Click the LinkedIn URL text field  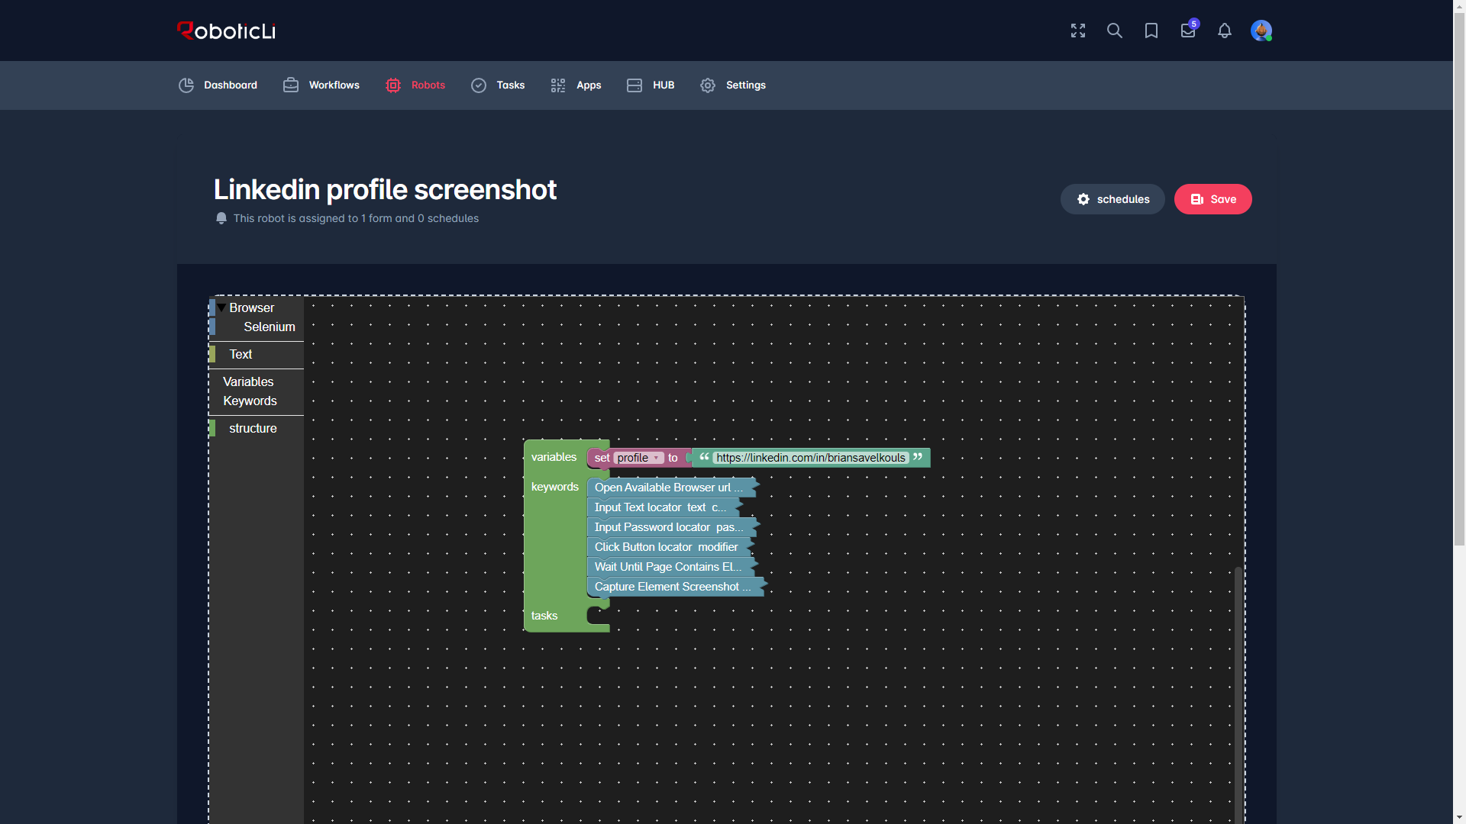(x=811, y=458)
